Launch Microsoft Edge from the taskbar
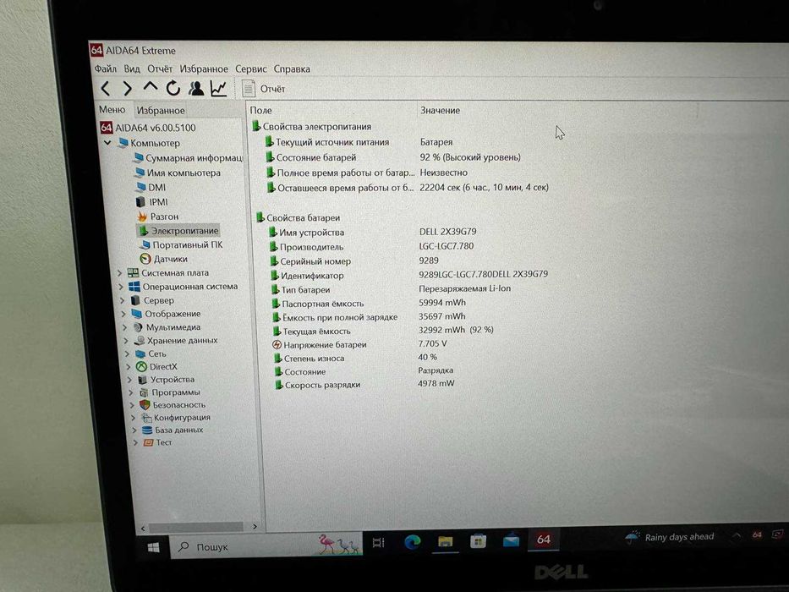The width and height of the screenshot is (789, 592). 413,541
